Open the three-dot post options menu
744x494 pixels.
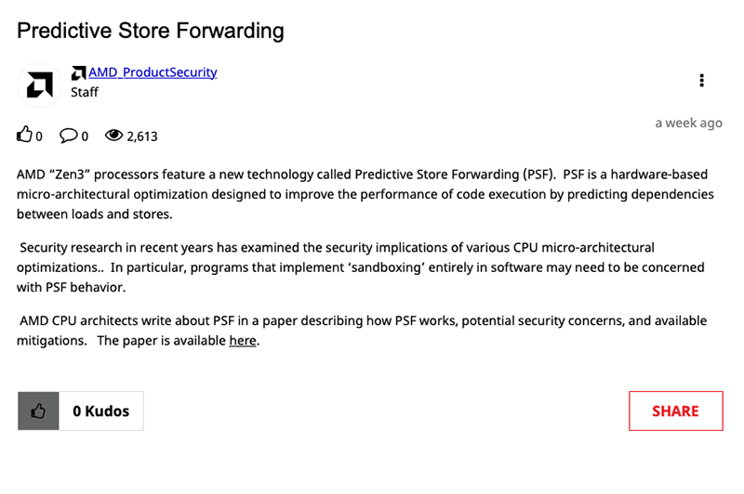[701, 81]
